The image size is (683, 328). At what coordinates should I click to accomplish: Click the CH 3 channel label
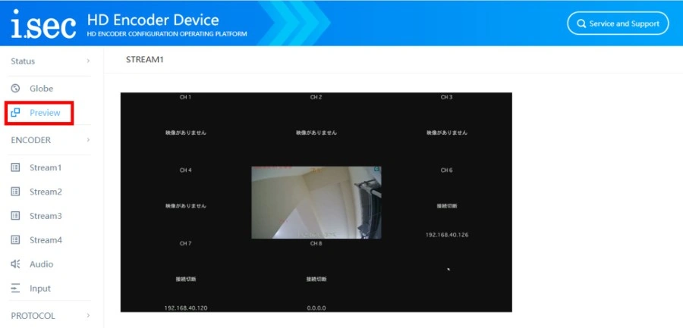click(x=446, y=97)
